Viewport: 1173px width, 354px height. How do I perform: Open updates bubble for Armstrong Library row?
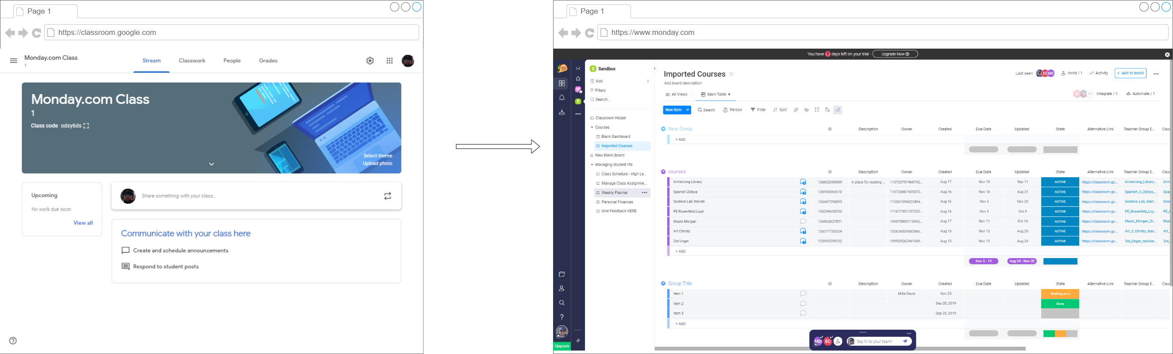point(803,182)
